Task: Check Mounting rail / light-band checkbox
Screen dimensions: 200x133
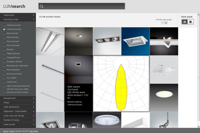Action: point(4,66)
